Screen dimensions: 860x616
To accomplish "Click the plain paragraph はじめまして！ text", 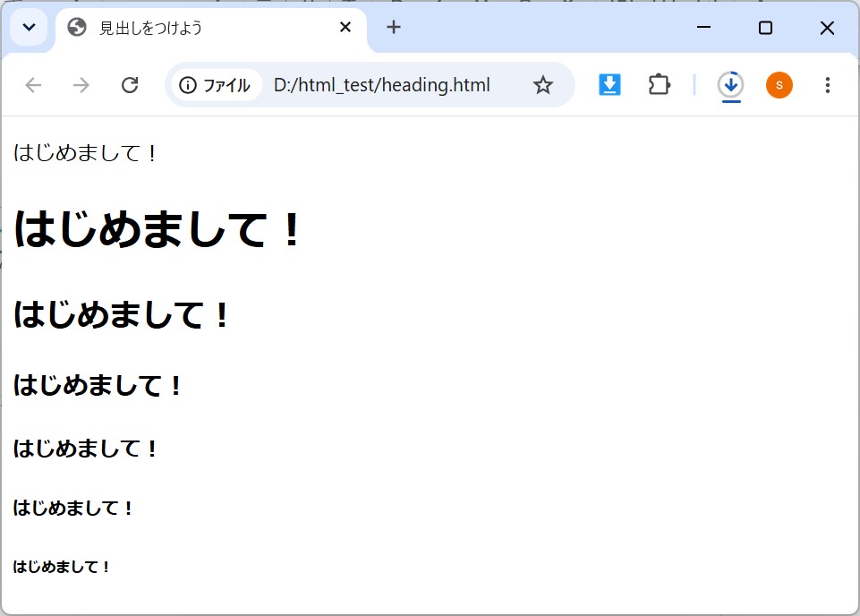I will pyautogui.click(x=86, y=152).
